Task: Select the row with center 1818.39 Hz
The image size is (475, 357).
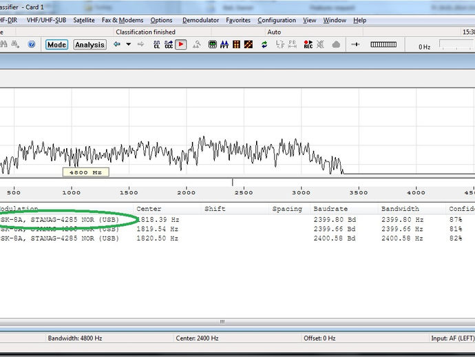Action: (237, 220)
